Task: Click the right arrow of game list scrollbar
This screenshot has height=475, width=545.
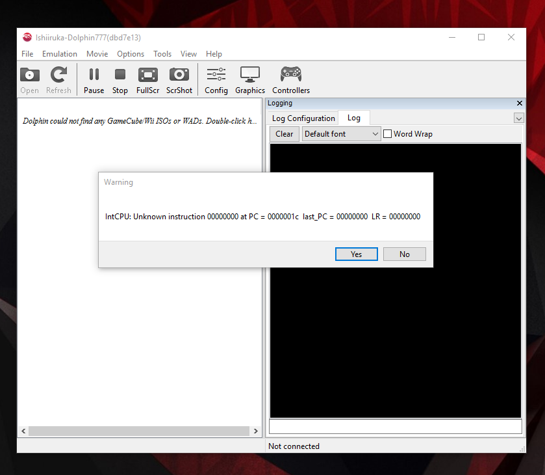Action: tap(256, 431)
